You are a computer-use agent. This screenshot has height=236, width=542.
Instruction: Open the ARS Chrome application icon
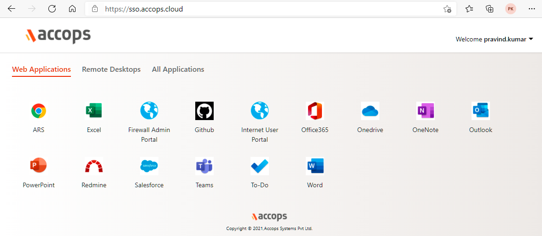pos(39,111)
